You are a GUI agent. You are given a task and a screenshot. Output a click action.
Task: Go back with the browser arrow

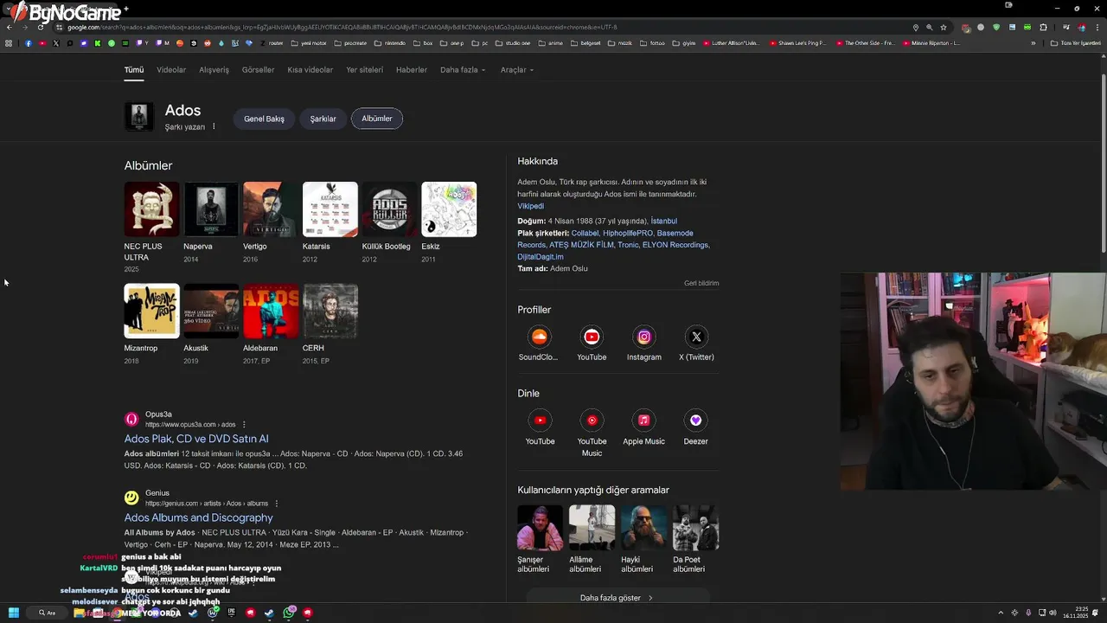point(9,27)
